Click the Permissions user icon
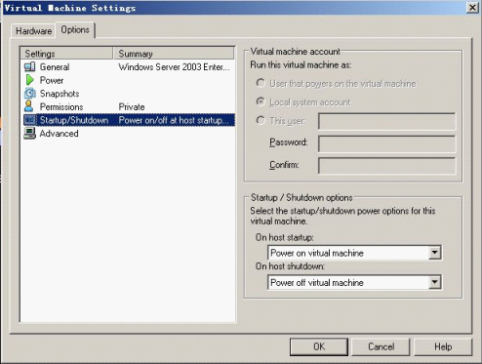The width and height of the screenshot is (482, 364). pos(29,106)
